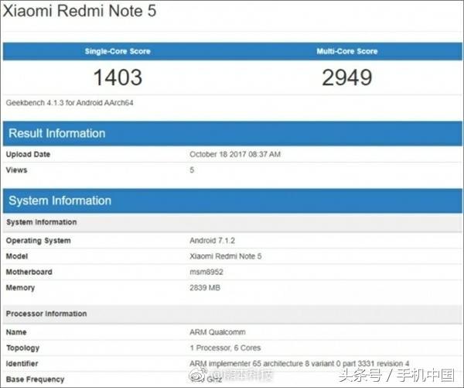Select the 'Base Frequency' label
This screenshot has width=464, height=388.
(36, 379)
